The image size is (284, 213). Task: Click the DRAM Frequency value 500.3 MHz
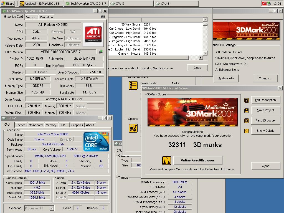coord(180,182)
